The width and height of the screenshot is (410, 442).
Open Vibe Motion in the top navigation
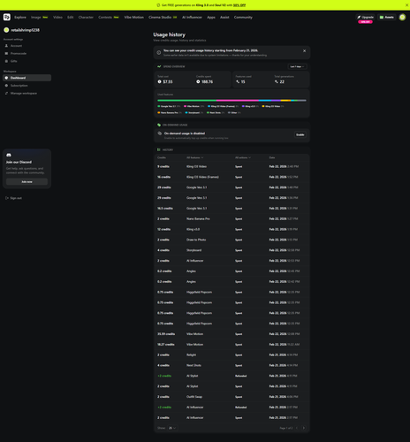(134, 18)
